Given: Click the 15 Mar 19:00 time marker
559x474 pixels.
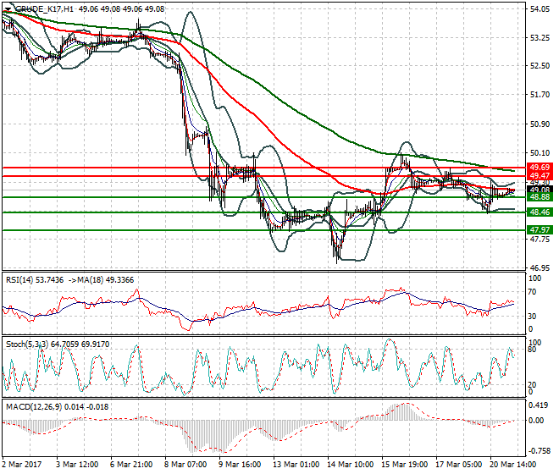Looking at the screenshot, I should coord(405,465).
